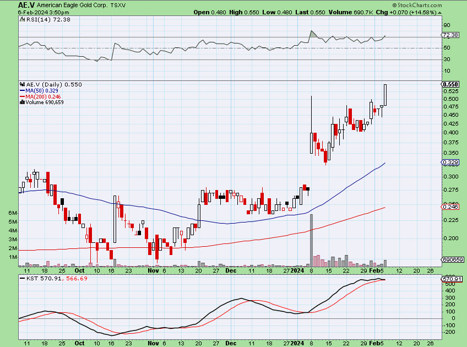Click the 570.91 KST value tag on right
The height and width of the screenshot is (347, 467).
[x=452, y=279]
